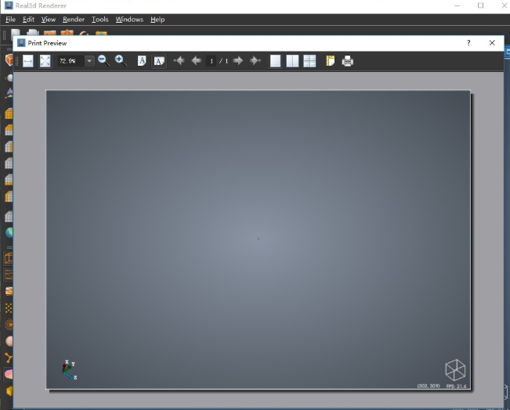
Task: Open the Help menu
Action: [x=157, y=20]
